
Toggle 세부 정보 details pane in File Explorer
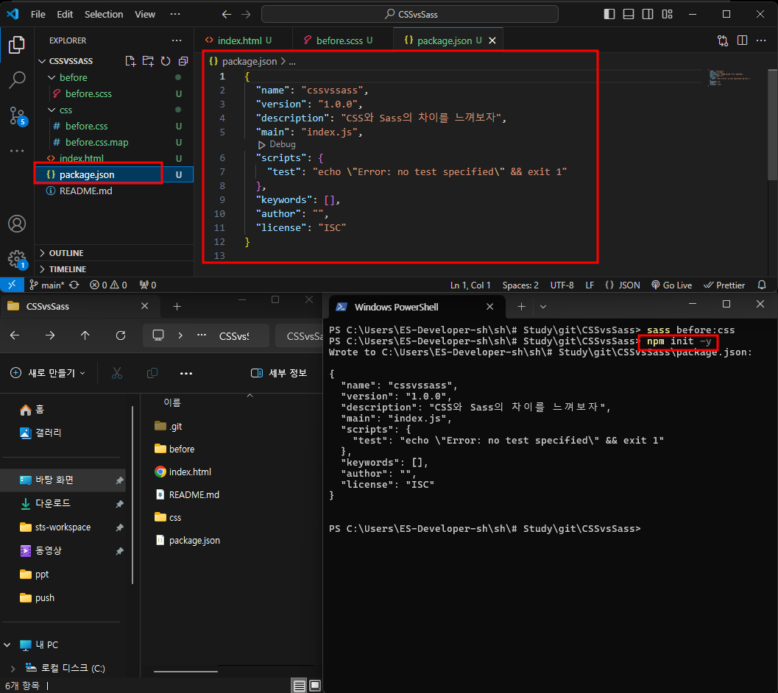tap(279, 373)
